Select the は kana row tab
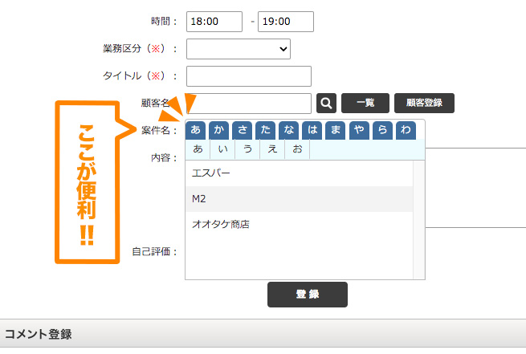 (312, 130)
